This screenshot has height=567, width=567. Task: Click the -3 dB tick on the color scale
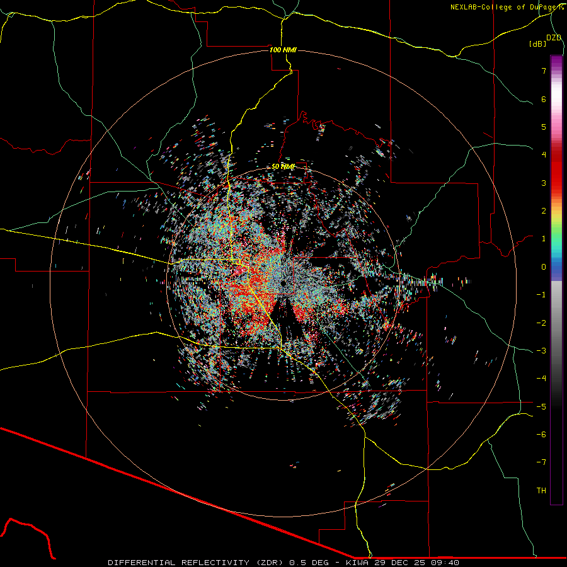click(541, 350)
